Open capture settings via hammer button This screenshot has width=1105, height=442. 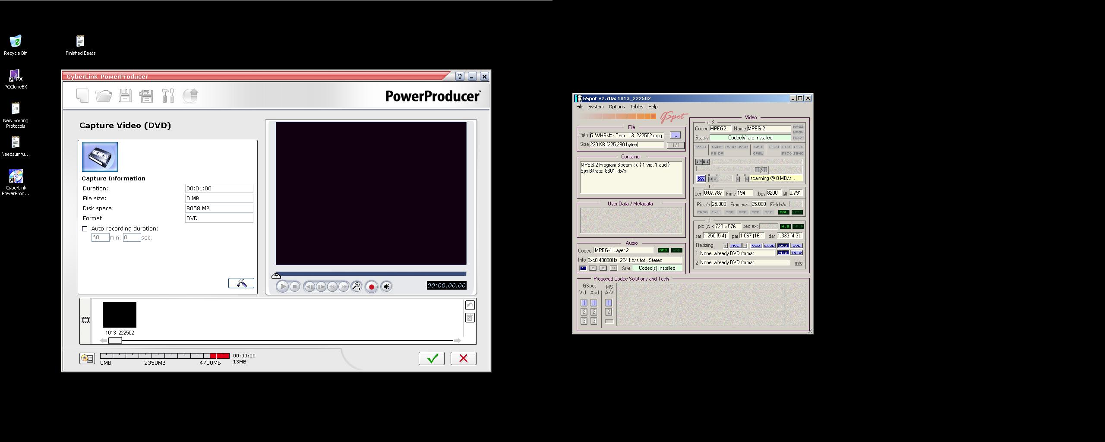pos(241,283)
